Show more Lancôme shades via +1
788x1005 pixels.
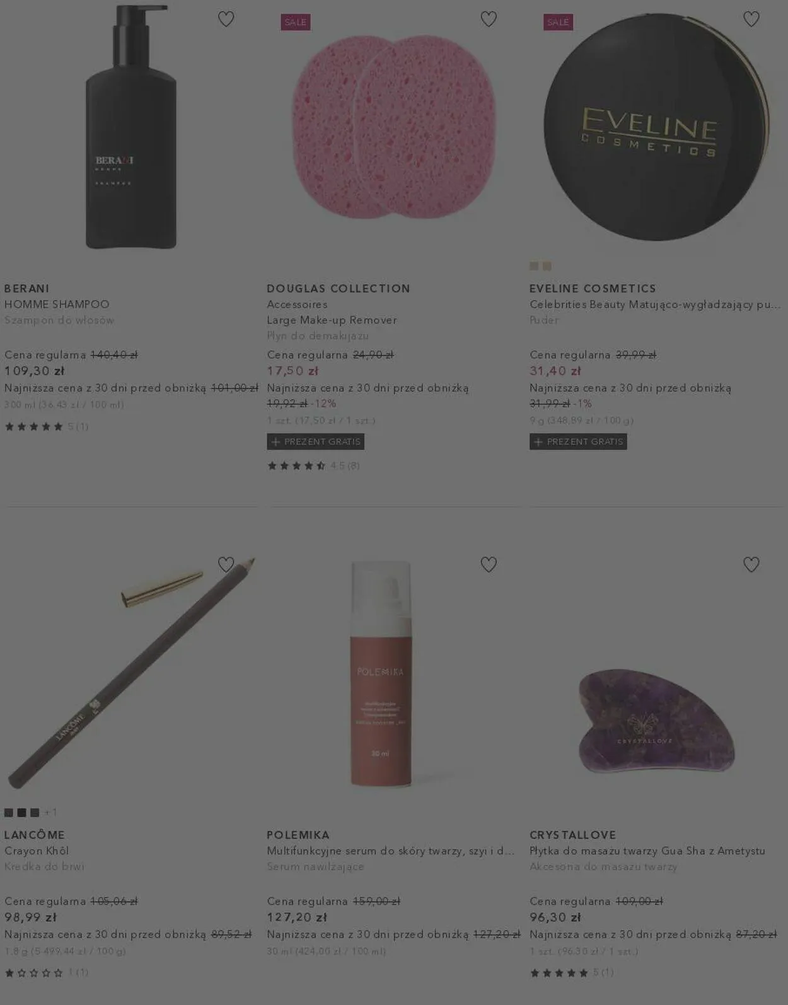50,813
